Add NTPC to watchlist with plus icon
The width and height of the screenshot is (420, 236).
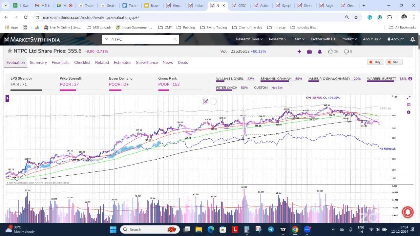pos(299,51)
